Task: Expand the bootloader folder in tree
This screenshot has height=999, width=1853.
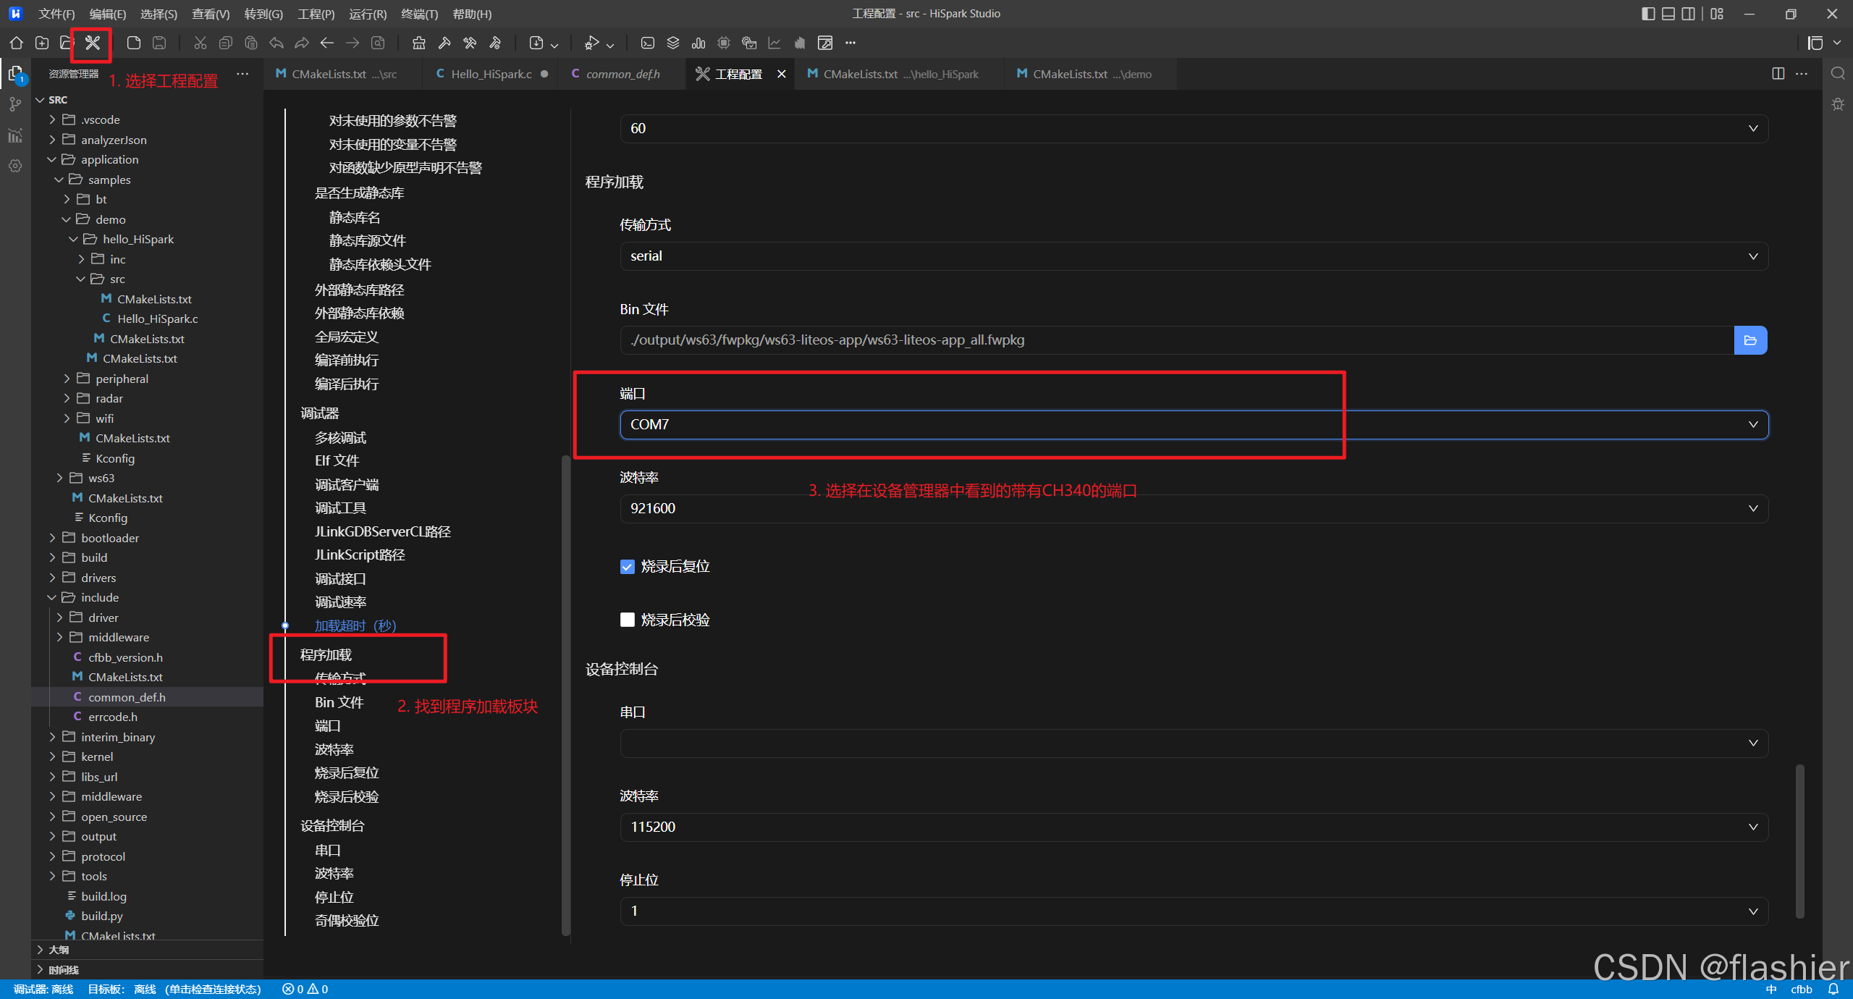Action: (110, 538)
